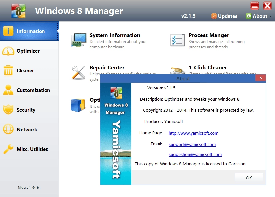Open the Misc. Utilities tab

pos(29,149)
